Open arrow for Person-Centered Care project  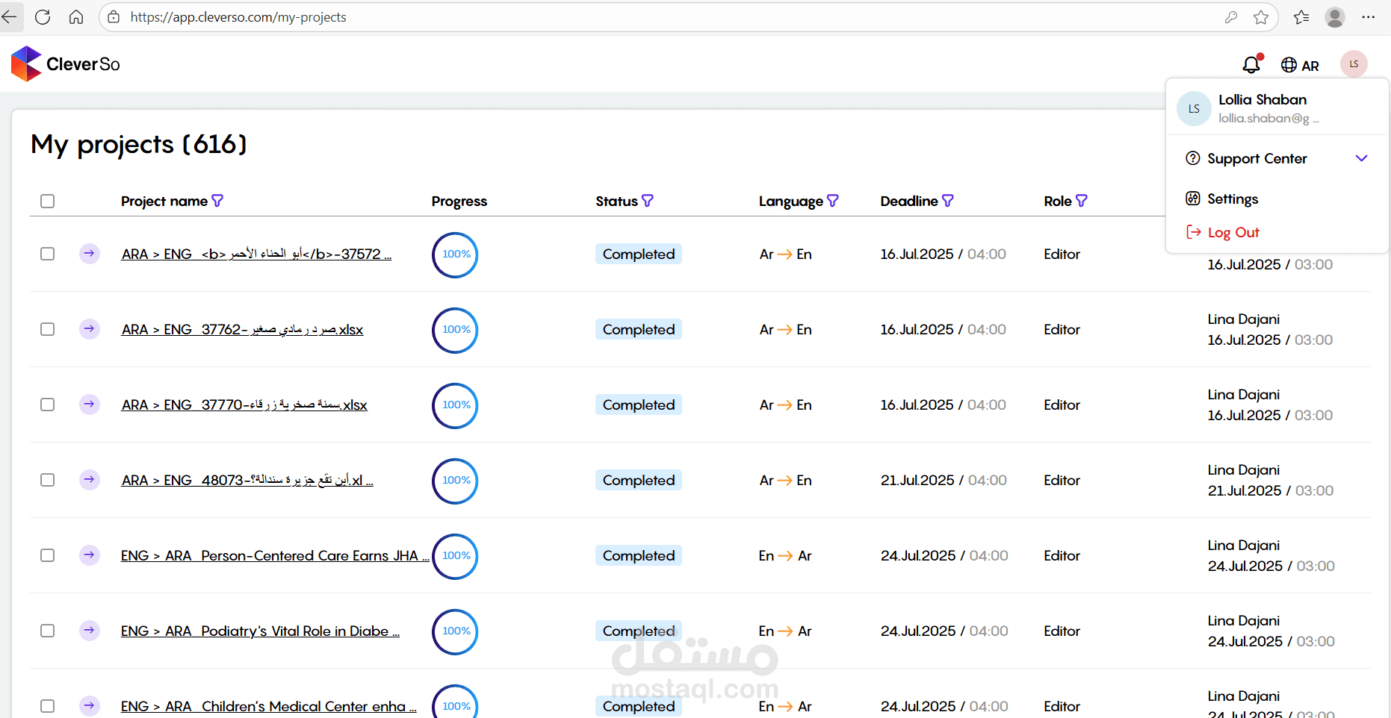tap(90, 555)
